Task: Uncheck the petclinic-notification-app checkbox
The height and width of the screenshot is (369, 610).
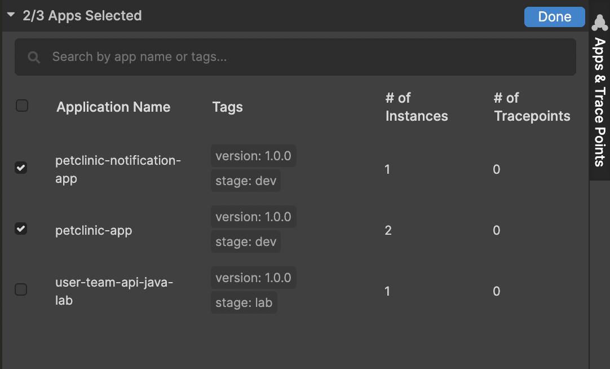Action: click(21, 168)
